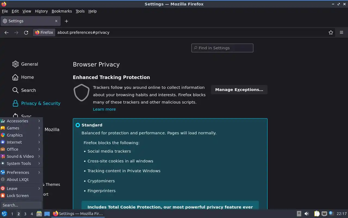
Task: Expand the Internet submenu arrow
Action: (x=39, y=142)
